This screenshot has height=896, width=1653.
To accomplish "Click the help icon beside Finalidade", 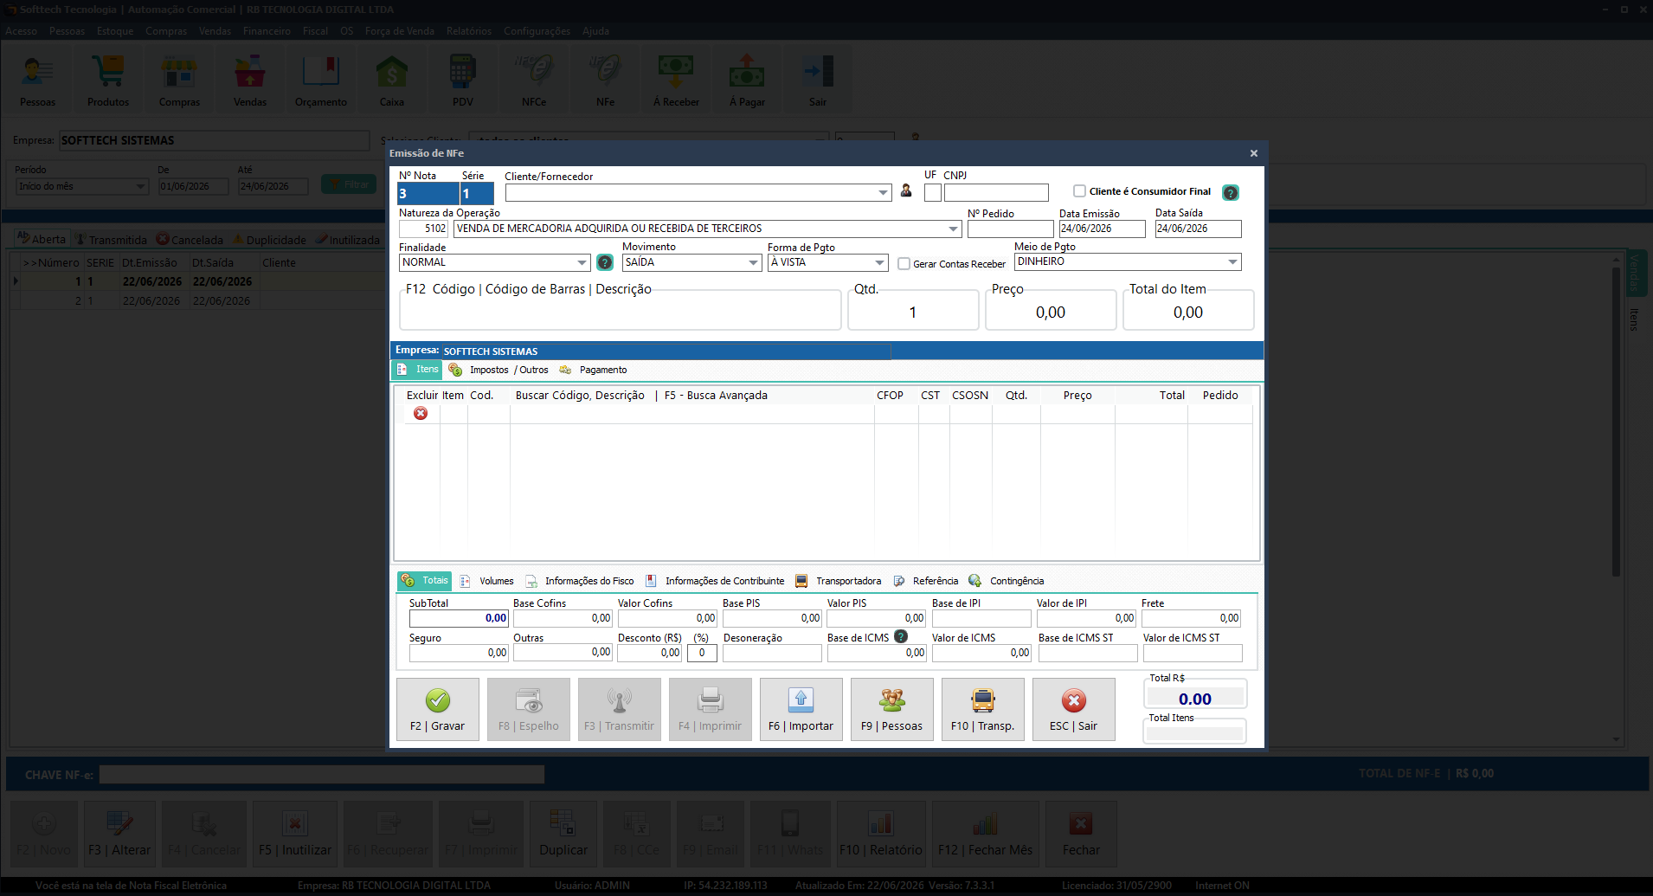I will pyautogui.click(x=605, y=262).
